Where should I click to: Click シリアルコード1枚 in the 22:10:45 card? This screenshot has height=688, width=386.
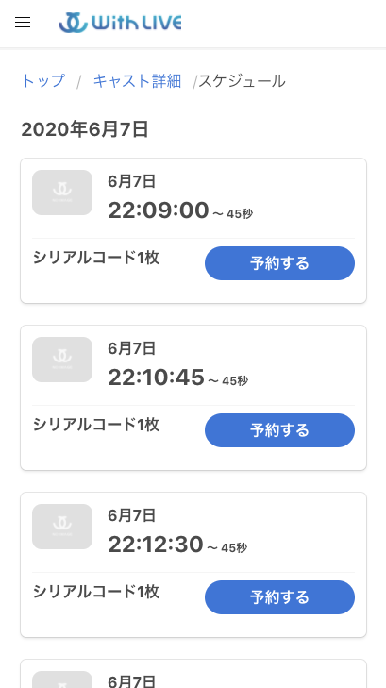[x=96, y=426]
